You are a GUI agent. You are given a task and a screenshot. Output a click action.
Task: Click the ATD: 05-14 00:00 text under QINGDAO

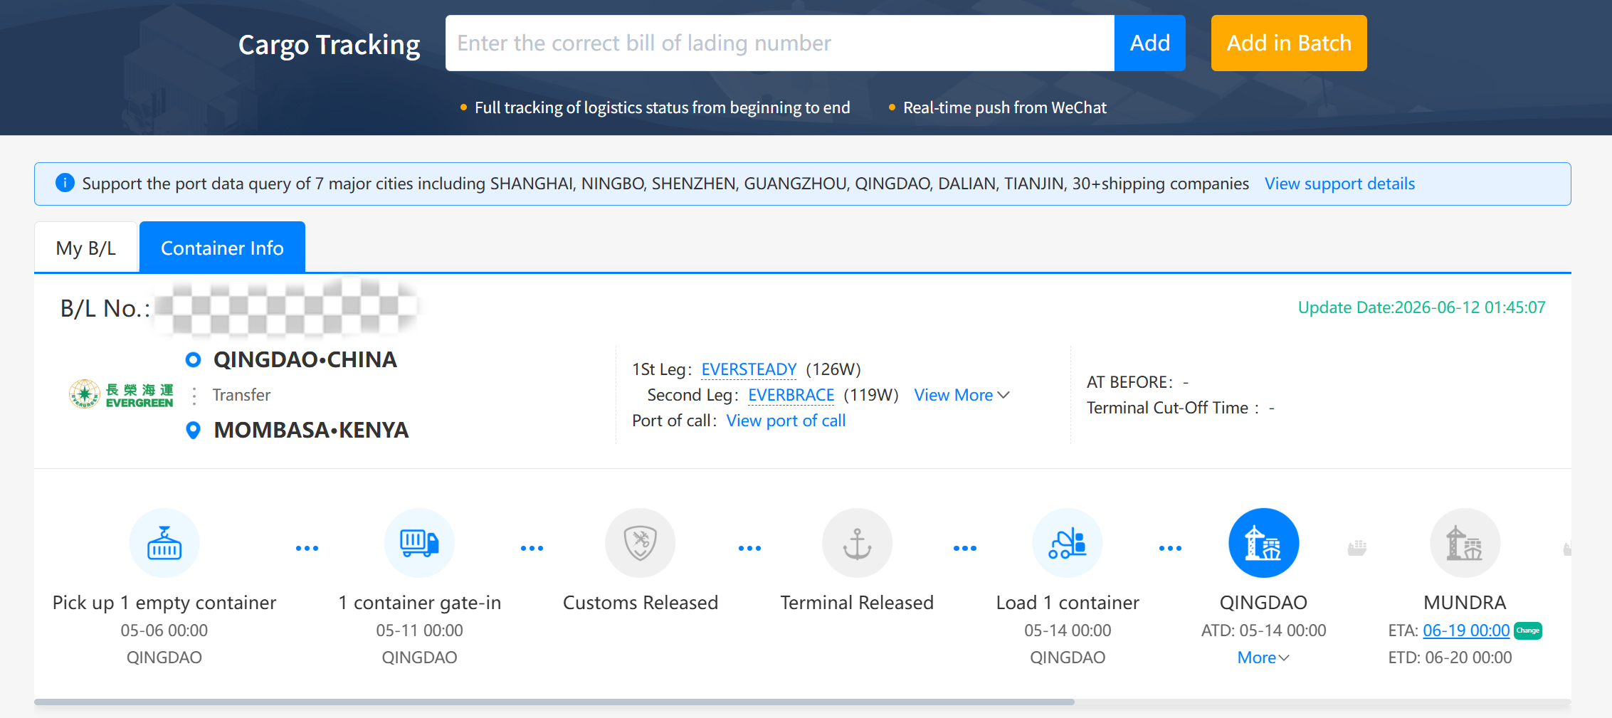pos(1263,630)
